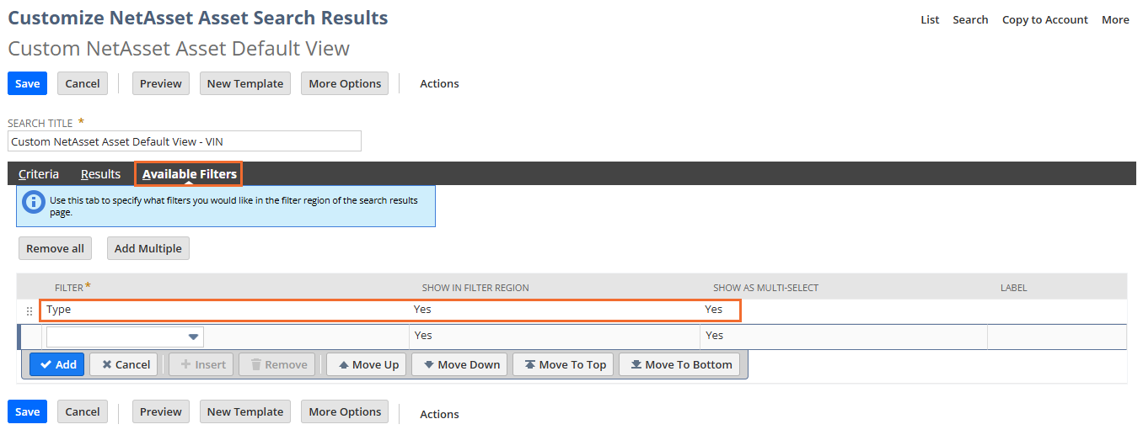Click the row Cancel button with the X
Viewport: 1143px width, 435px height.
coord(124,364)
